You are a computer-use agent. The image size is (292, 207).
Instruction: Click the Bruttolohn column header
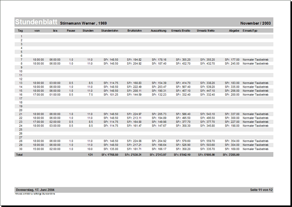tap(135, 31)
